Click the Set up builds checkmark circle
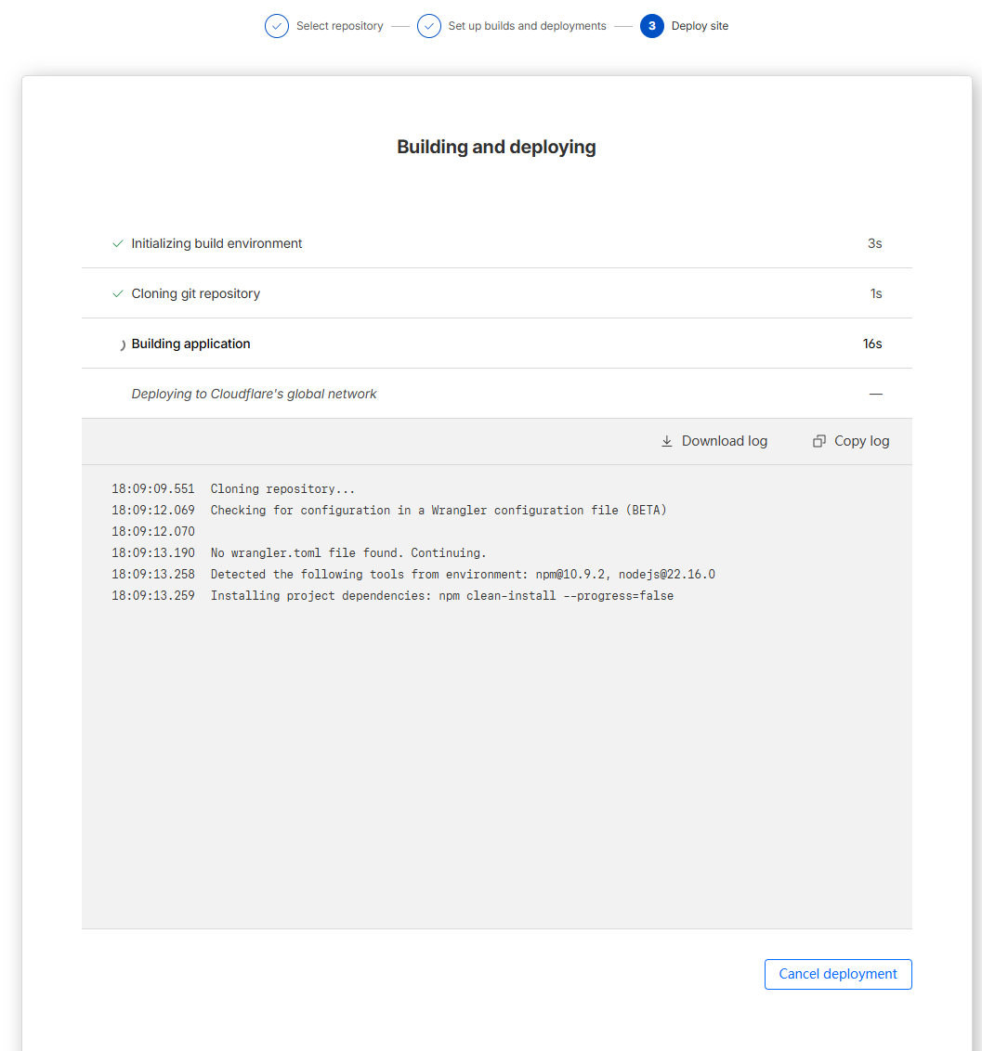 point(428,26)
